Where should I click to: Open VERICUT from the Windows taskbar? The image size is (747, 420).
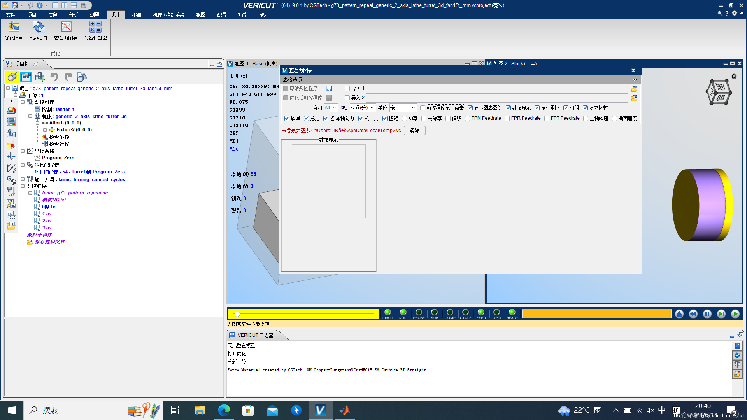(x=320, y=410)
